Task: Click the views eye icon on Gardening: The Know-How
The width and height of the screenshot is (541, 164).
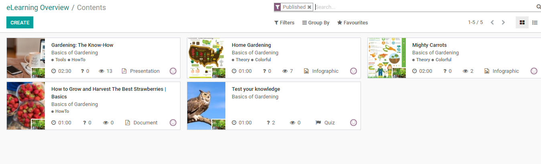Action: point(101,71)
